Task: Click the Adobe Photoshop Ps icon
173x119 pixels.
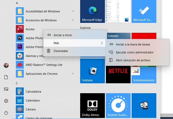Action: point(20,38)
